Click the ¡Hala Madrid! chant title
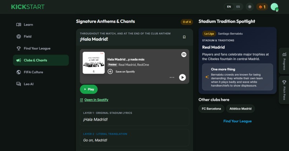This screenshot has height=151, width=289. click(94, 39)
